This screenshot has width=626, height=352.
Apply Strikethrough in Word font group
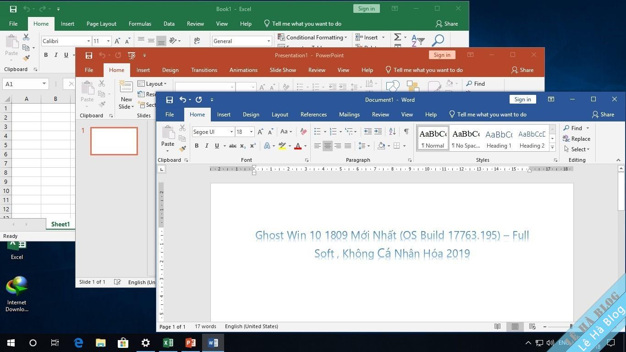(233, 146)
